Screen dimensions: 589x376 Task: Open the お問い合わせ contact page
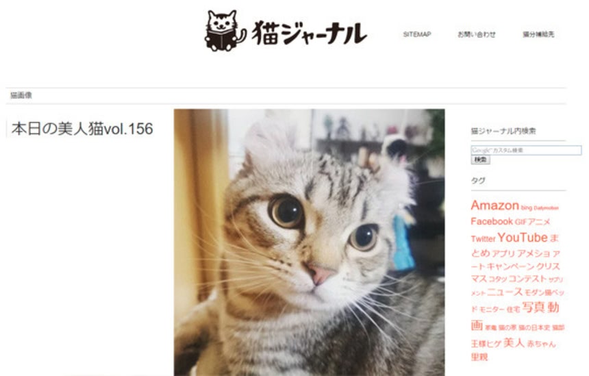pyautogui.click(x=476, y=34)
